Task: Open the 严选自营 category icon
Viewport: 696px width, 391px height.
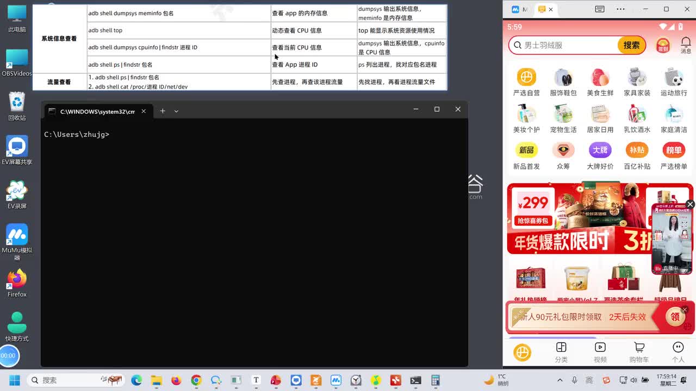Action: tap(526, 77)
